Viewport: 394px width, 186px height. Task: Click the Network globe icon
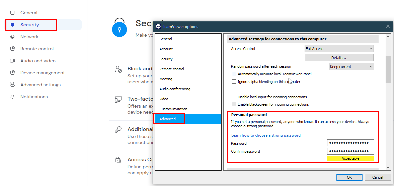pyautogui.click(x=12, y=37)
